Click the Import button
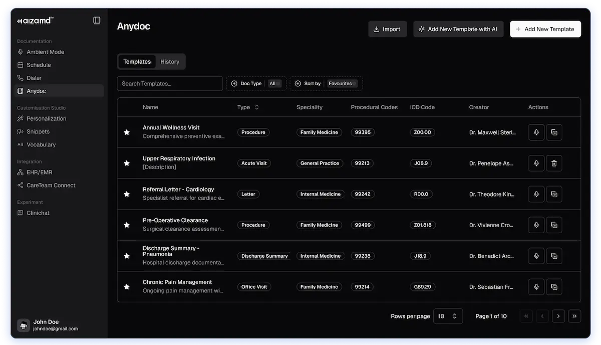Image resolution: width=601 pixels, height=345 pixels. click(388, 29)
